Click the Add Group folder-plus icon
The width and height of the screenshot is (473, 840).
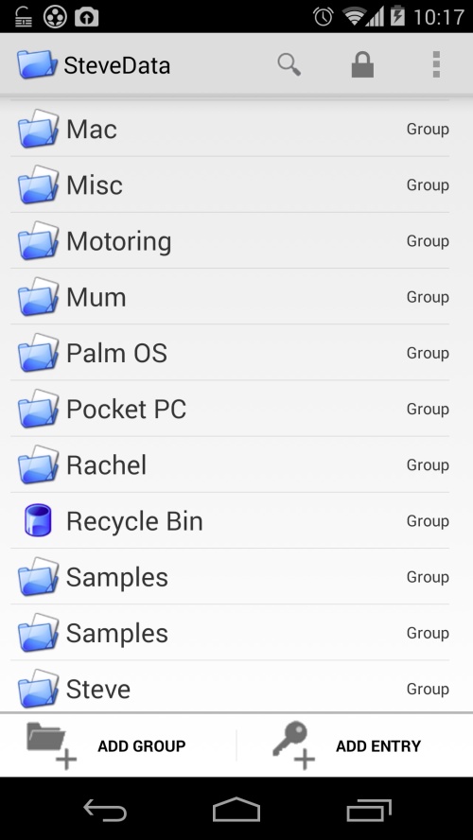point(51,745)
